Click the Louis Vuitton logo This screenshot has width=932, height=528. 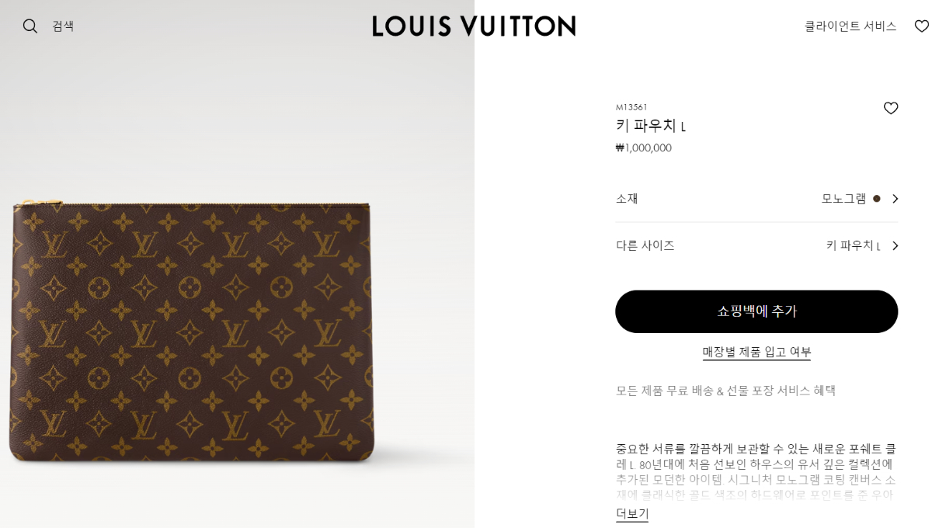[x=474, y=26]
